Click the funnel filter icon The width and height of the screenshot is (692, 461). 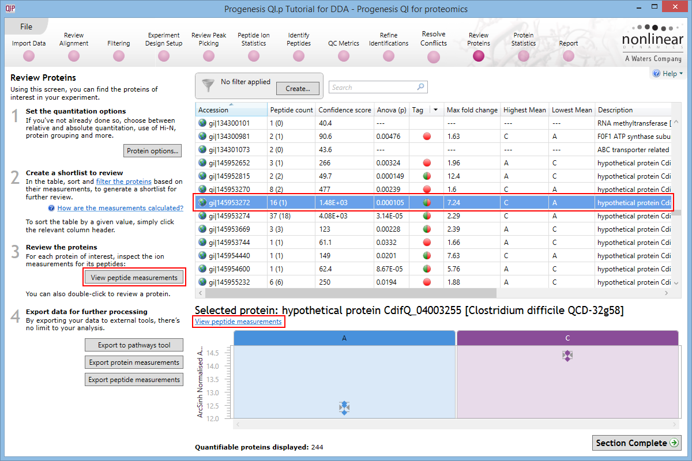(208, 86)
